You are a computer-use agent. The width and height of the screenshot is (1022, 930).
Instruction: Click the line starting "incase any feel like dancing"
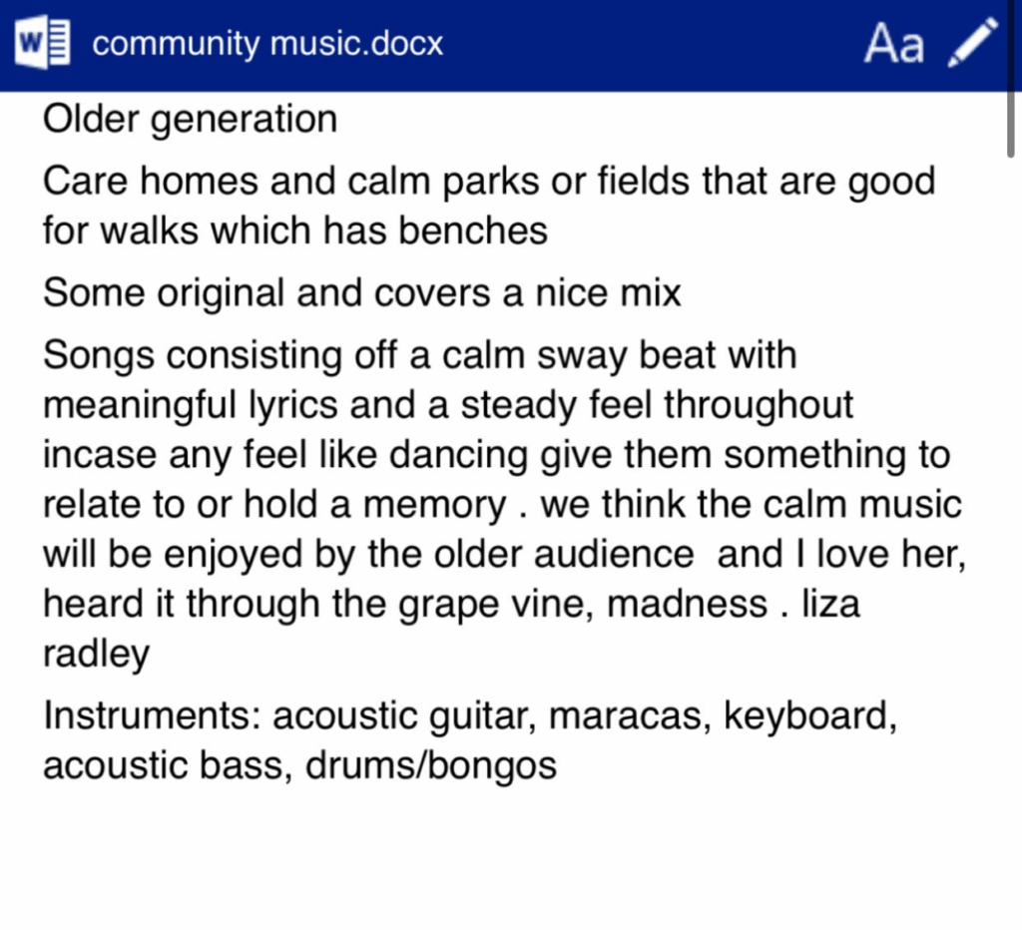point(496,455)
